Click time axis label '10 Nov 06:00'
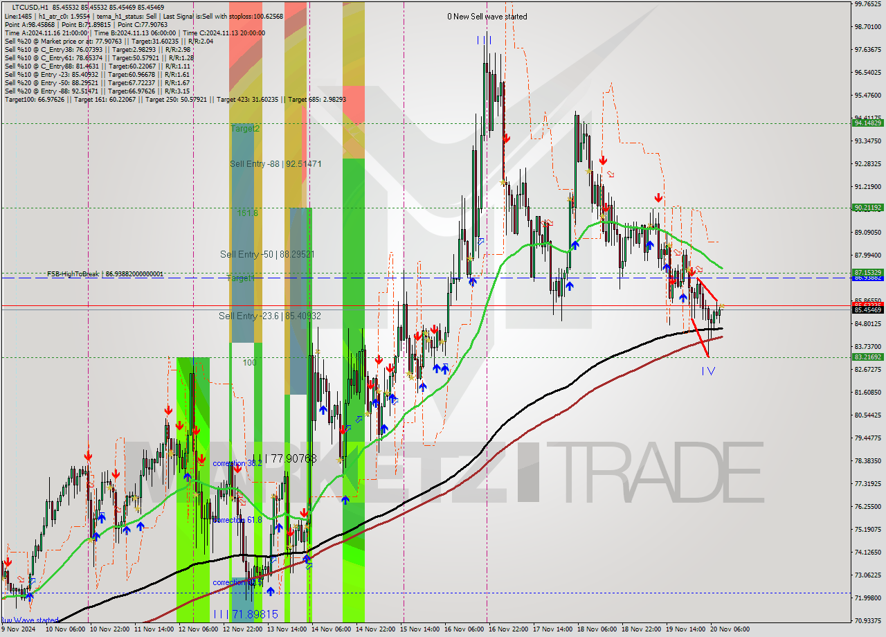 [66, 629]
